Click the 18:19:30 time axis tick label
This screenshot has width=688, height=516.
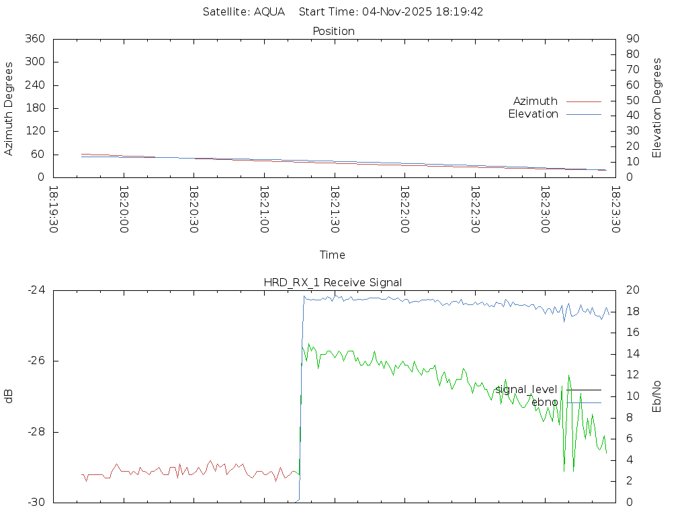click(x=54, y=210)
